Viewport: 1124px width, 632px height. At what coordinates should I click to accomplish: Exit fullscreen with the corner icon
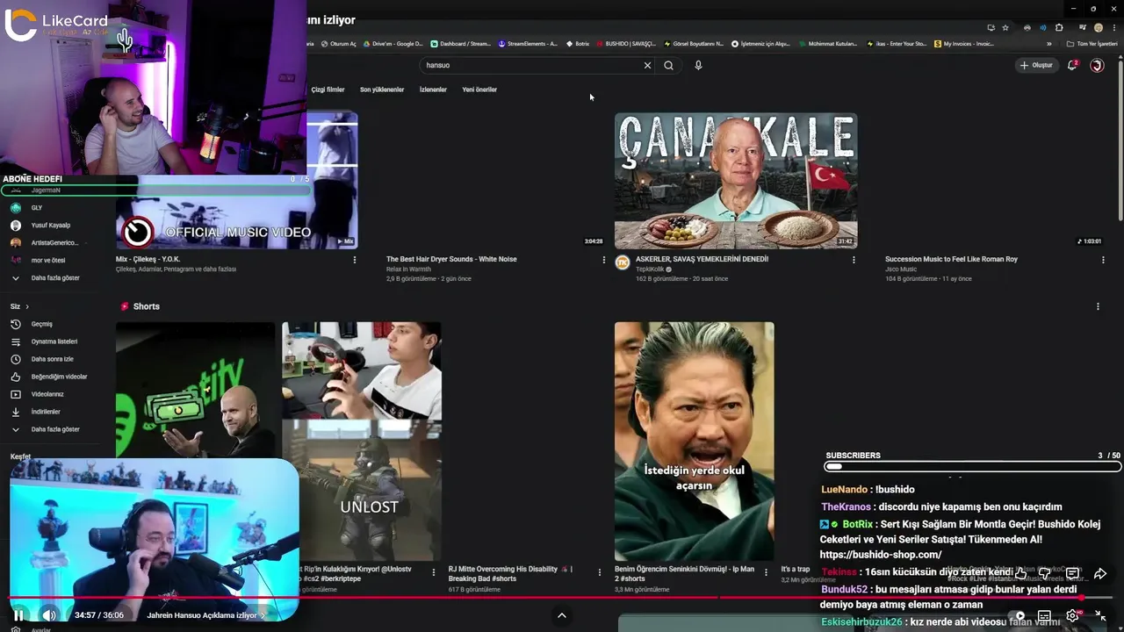click(1100, 616)
